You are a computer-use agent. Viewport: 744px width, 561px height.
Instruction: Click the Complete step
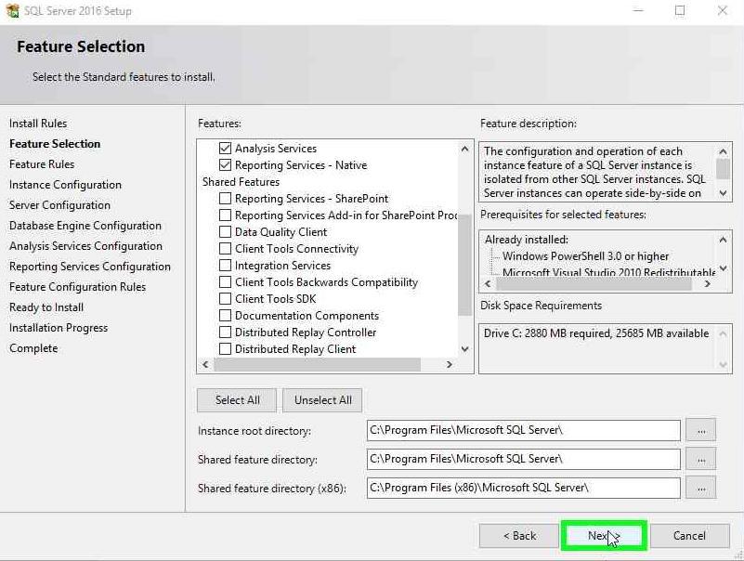pos(33,348)
